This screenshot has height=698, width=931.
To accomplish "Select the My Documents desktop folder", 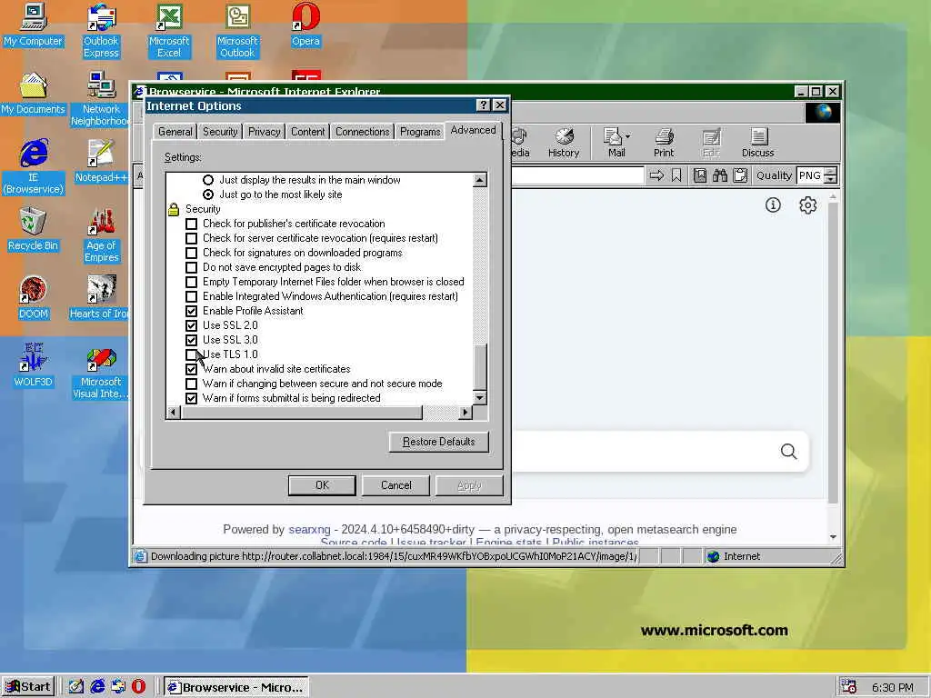I will click(x=34, y=94).
